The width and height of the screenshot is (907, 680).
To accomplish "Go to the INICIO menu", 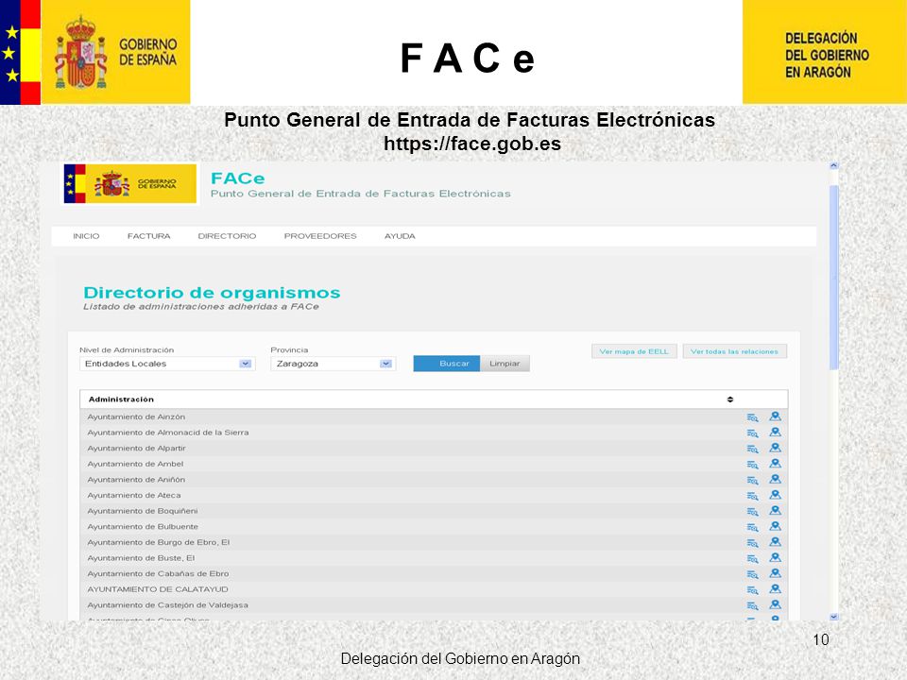I will click(86, 236).
